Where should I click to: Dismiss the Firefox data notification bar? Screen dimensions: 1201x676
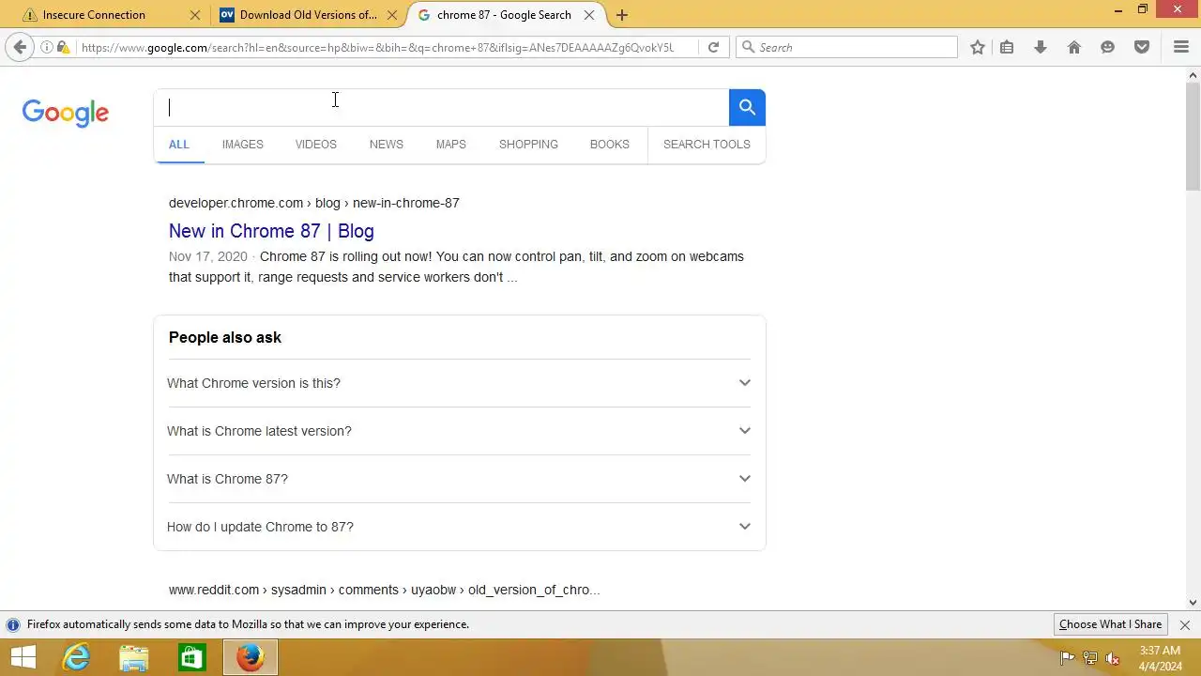[1185, 624]
